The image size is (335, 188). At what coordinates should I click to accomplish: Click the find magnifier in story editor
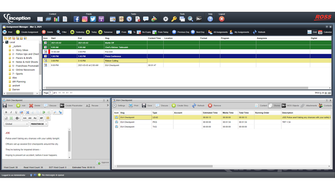(55, 112)
